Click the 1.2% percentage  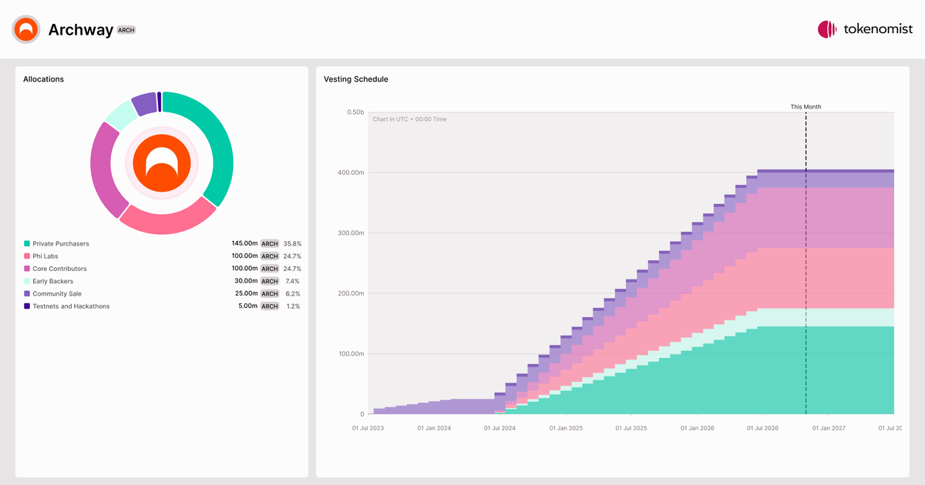(294, 306)
